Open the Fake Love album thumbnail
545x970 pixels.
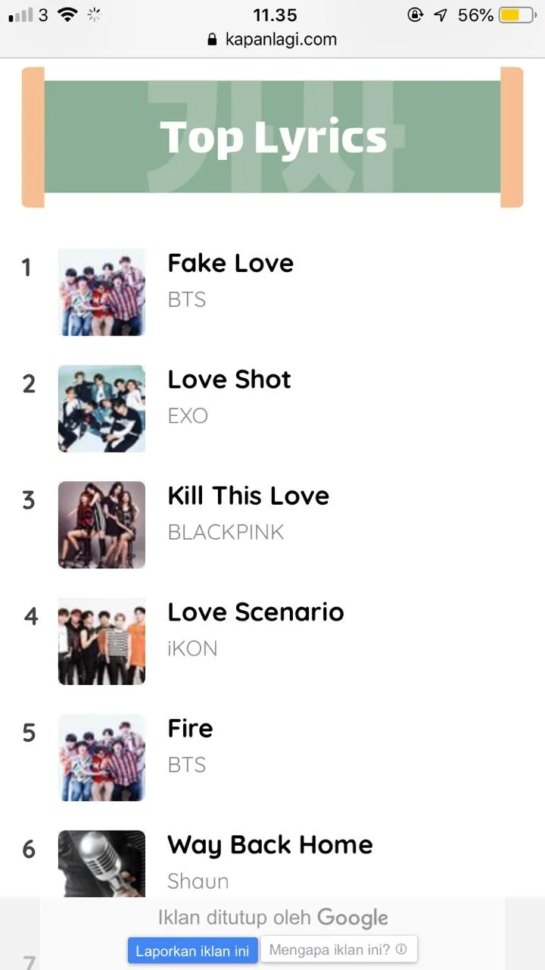tap(101, 292)
